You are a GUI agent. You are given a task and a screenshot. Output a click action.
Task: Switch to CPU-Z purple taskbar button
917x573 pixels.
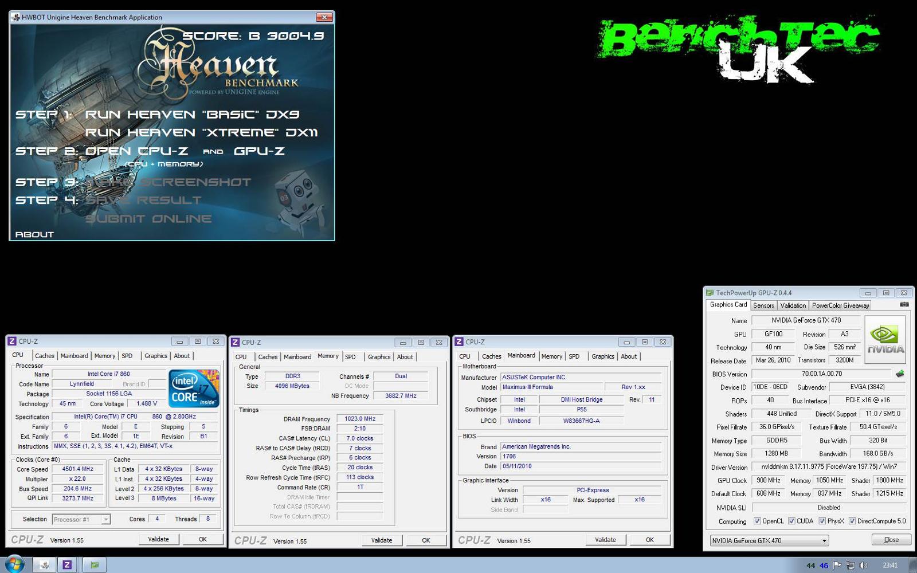coord(67,565)
